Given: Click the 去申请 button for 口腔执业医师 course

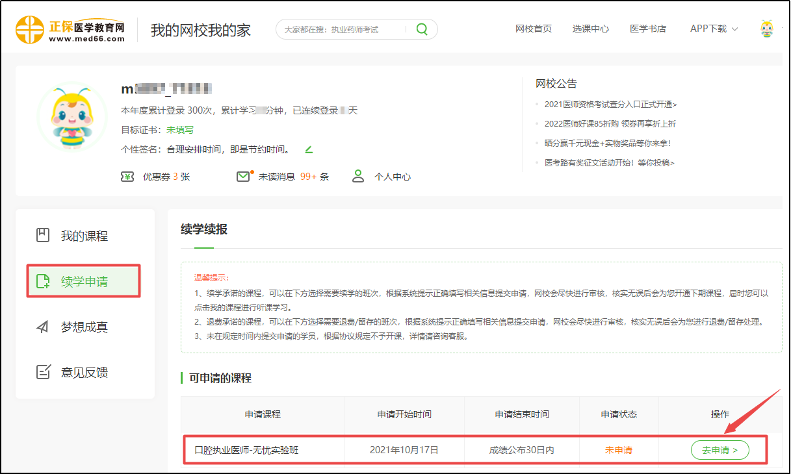Looking at the screenshot, I should click(x=719, y=449).
